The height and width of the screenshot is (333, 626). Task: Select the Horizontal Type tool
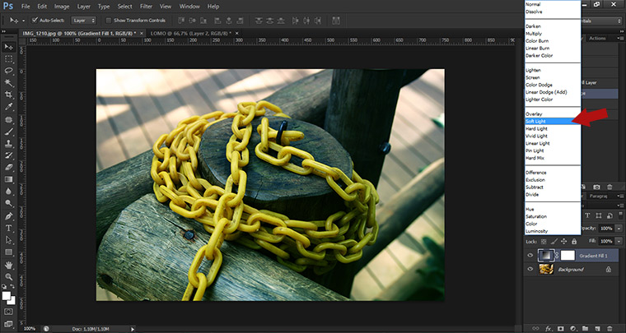8,228
